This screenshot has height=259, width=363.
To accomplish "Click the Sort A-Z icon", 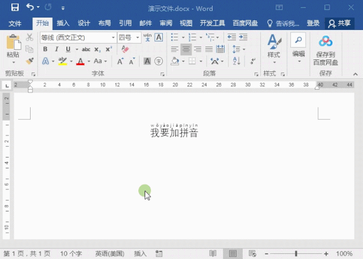I will pos(237,61).
